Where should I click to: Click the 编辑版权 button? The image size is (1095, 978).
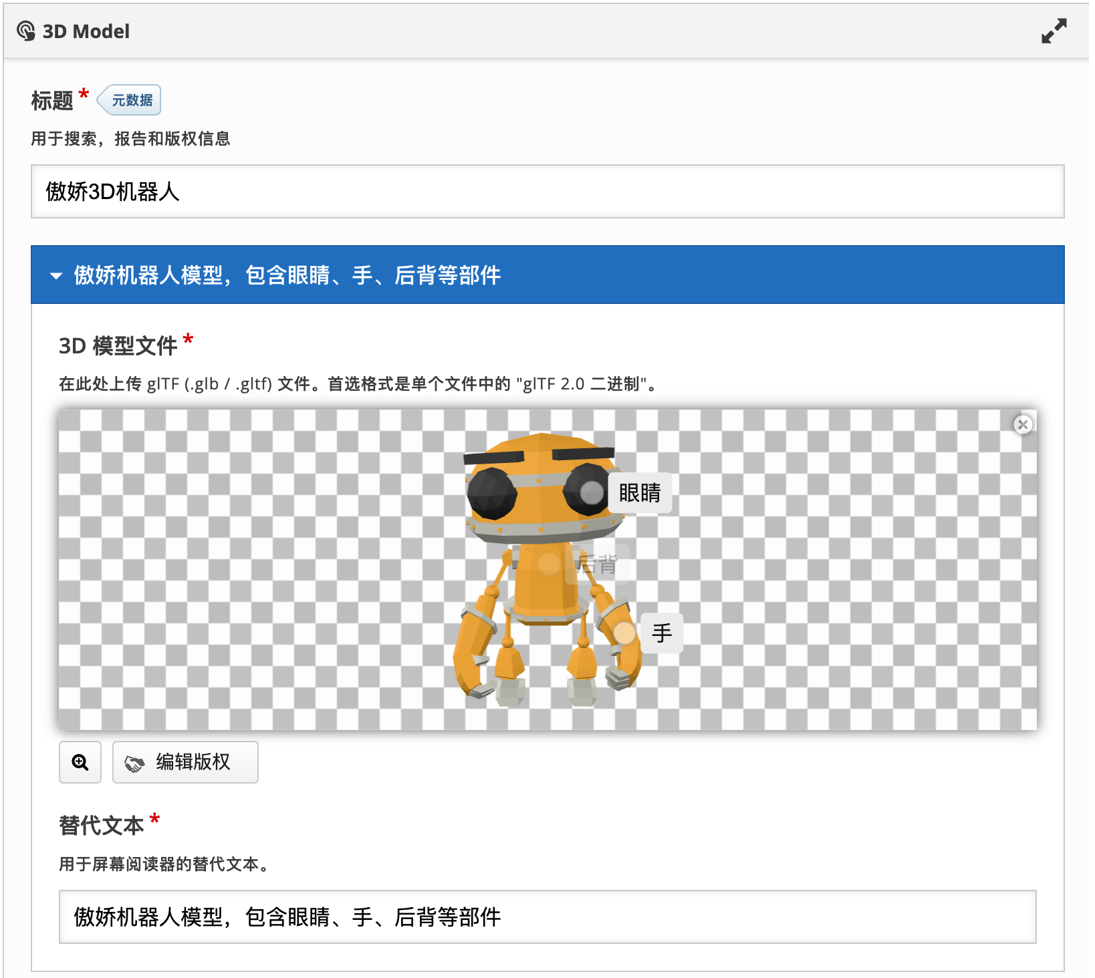coord(185,762)
